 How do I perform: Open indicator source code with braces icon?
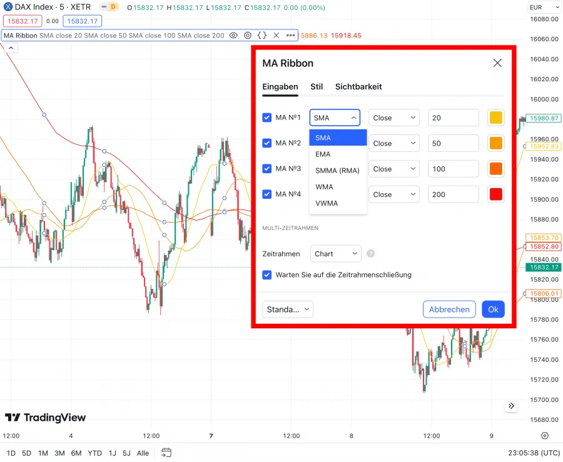tap(261, 36)
